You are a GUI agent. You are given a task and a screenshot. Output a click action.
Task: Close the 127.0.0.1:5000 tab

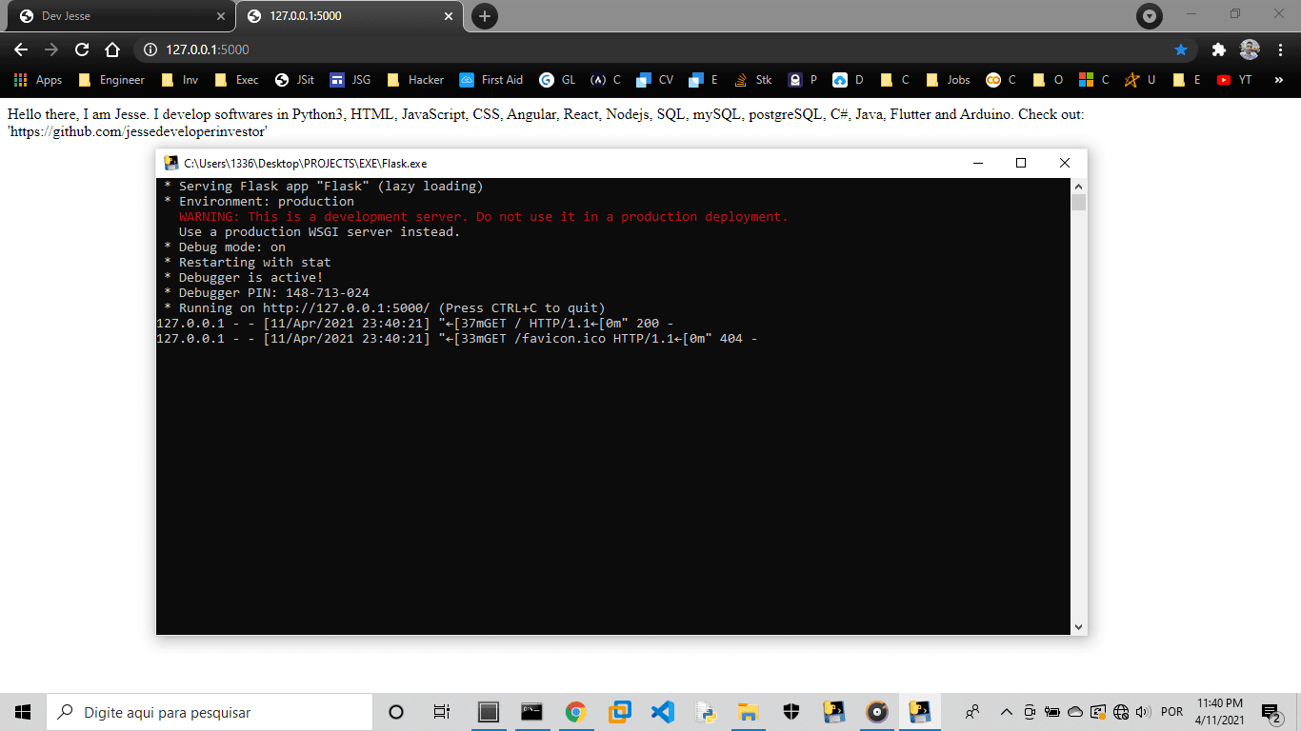click(x=449, y=16)
